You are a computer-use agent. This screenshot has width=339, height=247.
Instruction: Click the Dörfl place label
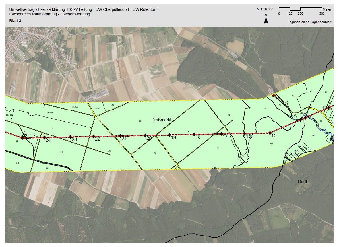[x=303, y=181]
